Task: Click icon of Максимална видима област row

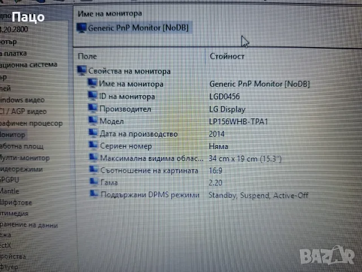Action: (94, 158)
